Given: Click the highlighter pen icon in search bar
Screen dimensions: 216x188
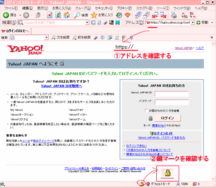Looking at the screenshot, I should [x=105, y=22].
